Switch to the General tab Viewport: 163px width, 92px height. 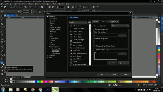click(96, 22)
